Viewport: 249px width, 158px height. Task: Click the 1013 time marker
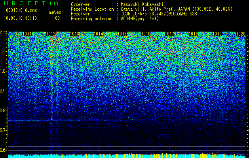click(75, 34)
